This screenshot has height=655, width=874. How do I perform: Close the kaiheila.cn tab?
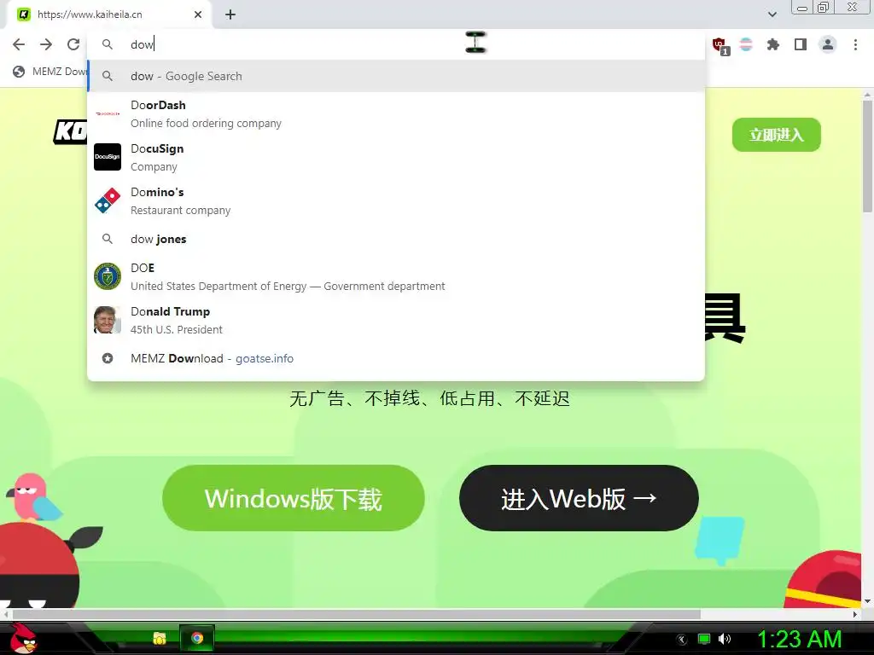198,14
